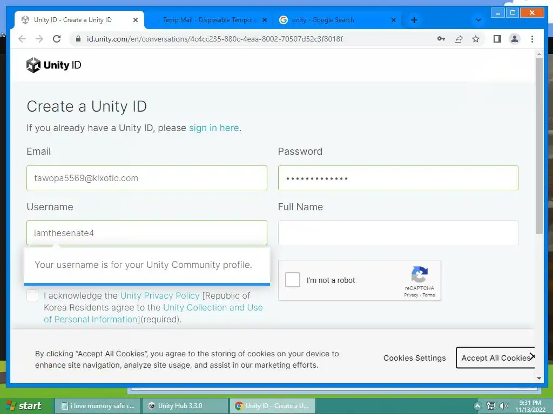The width and height of the screenshot is (553, 414).
Task: Go back with the browser back arrow
Action: [22, 39]
